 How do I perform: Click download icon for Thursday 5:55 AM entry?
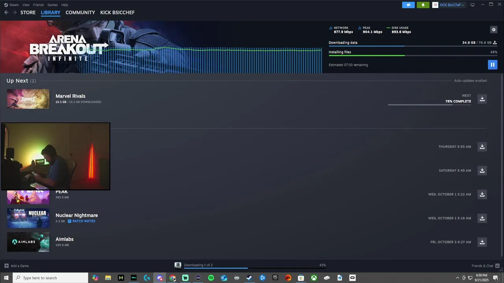pos(482,147)
